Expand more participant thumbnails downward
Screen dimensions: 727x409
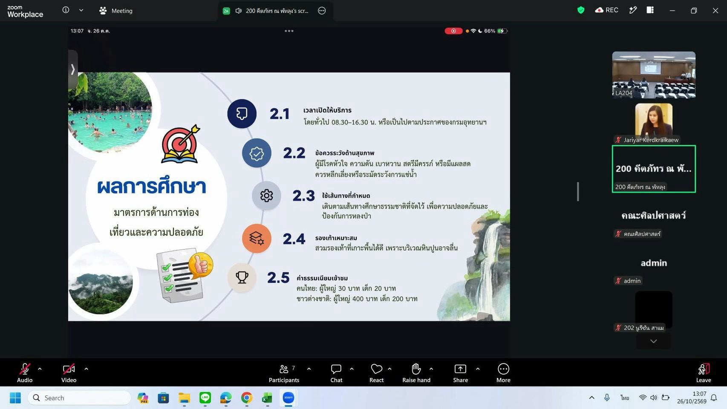click(x=653, y=341)
